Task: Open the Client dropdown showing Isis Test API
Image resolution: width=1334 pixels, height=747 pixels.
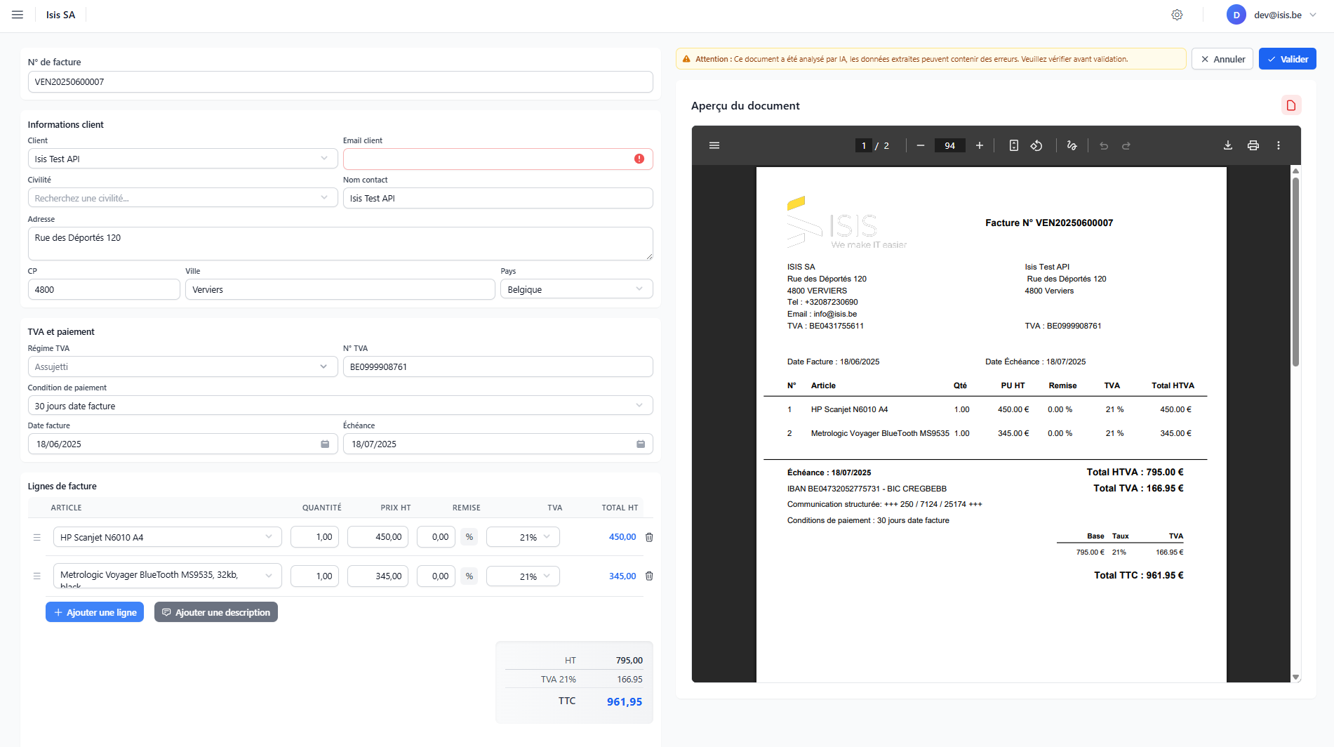Action: [182, 159]
